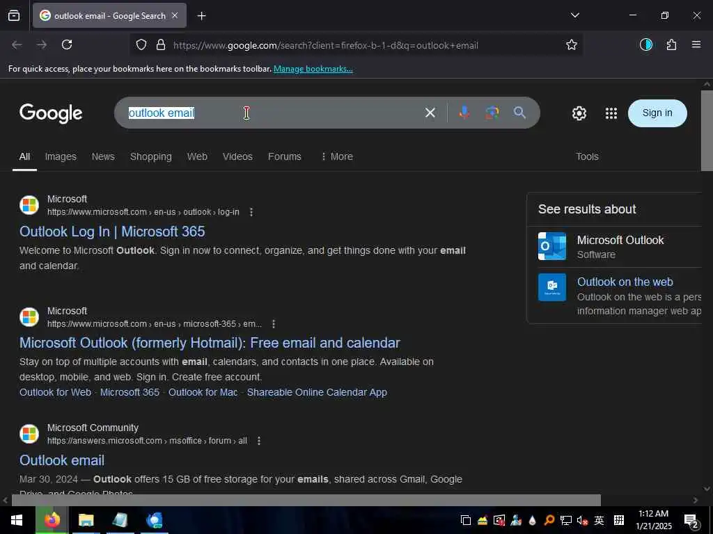This screenshot has width=713, height=534.
Task: Open options for microsoft.com log-in result
Action: tap(251, 212)
